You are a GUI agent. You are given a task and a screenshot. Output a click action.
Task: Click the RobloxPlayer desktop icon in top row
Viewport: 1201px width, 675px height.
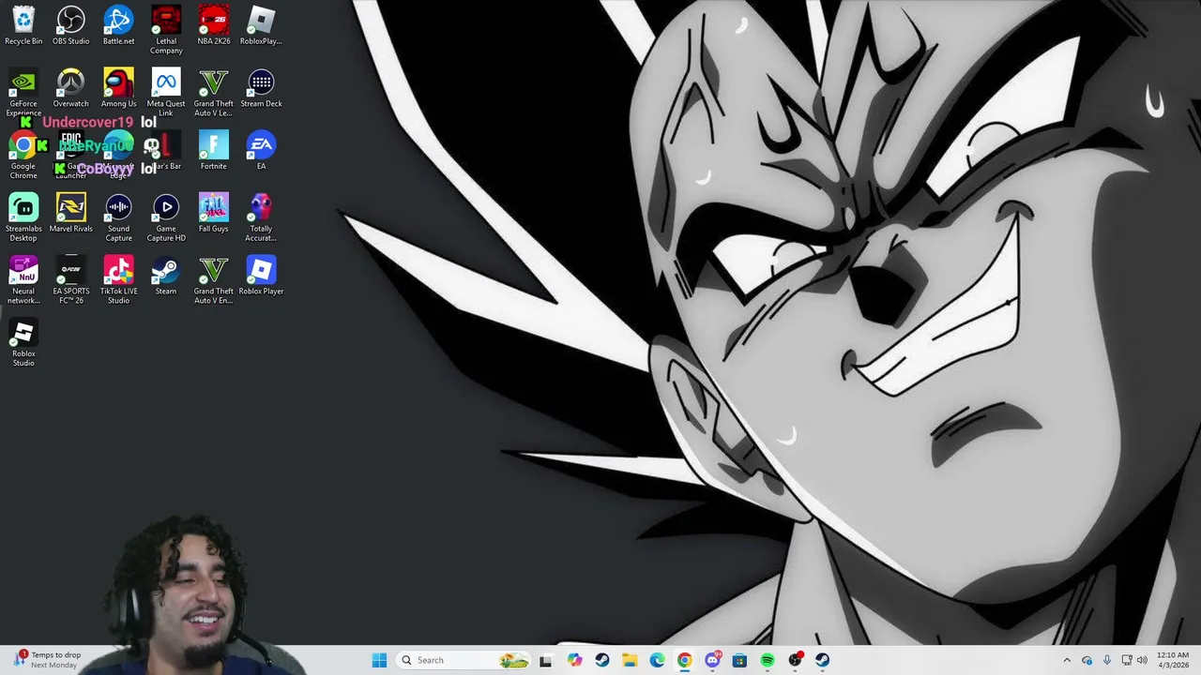coord(261,26)
